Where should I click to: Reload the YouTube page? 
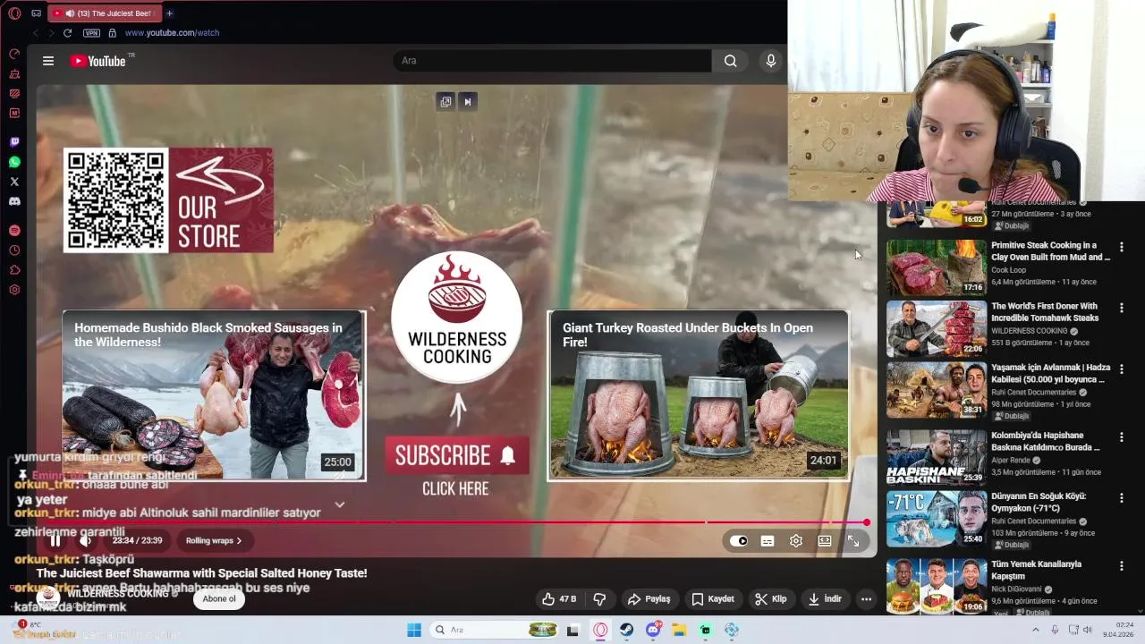pyautogui.click(x=67, y=33)
